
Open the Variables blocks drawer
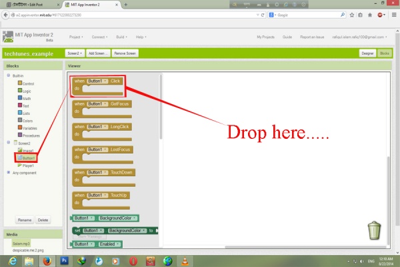[27, 128]
